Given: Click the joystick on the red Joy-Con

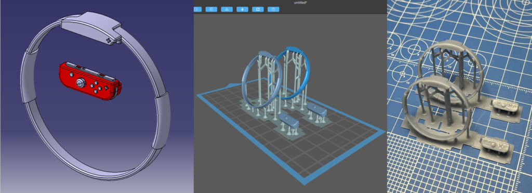Looking at the screenshot, I should tap(81, 83).
